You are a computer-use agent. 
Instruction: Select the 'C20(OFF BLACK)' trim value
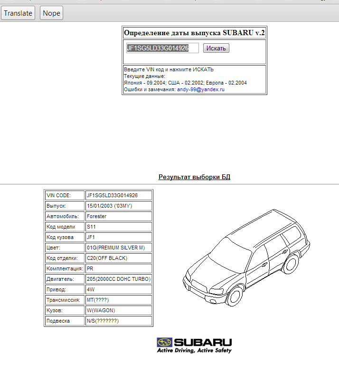(x=119, y=258)
